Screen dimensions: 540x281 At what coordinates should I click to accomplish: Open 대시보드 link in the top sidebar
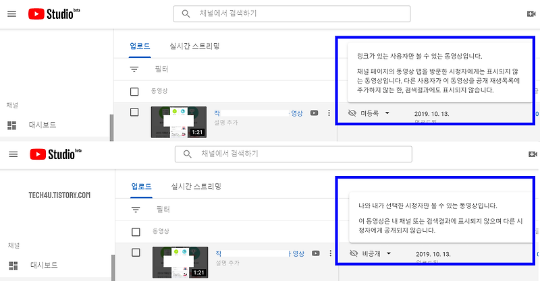point(43,125)
